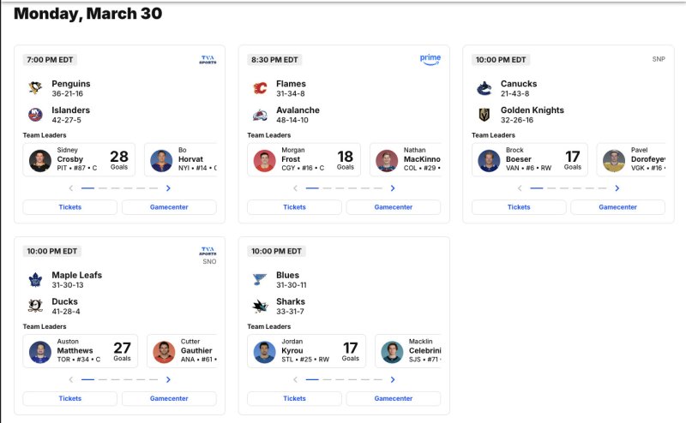Click the Flames team logo
686x423 pixels.
[x=260, y=88]
